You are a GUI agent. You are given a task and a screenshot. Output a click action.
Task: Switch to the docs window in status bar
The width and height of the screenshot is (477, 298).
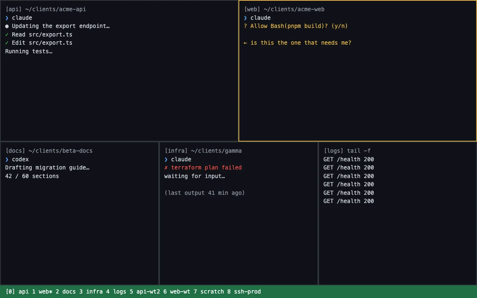click(69, 292)
